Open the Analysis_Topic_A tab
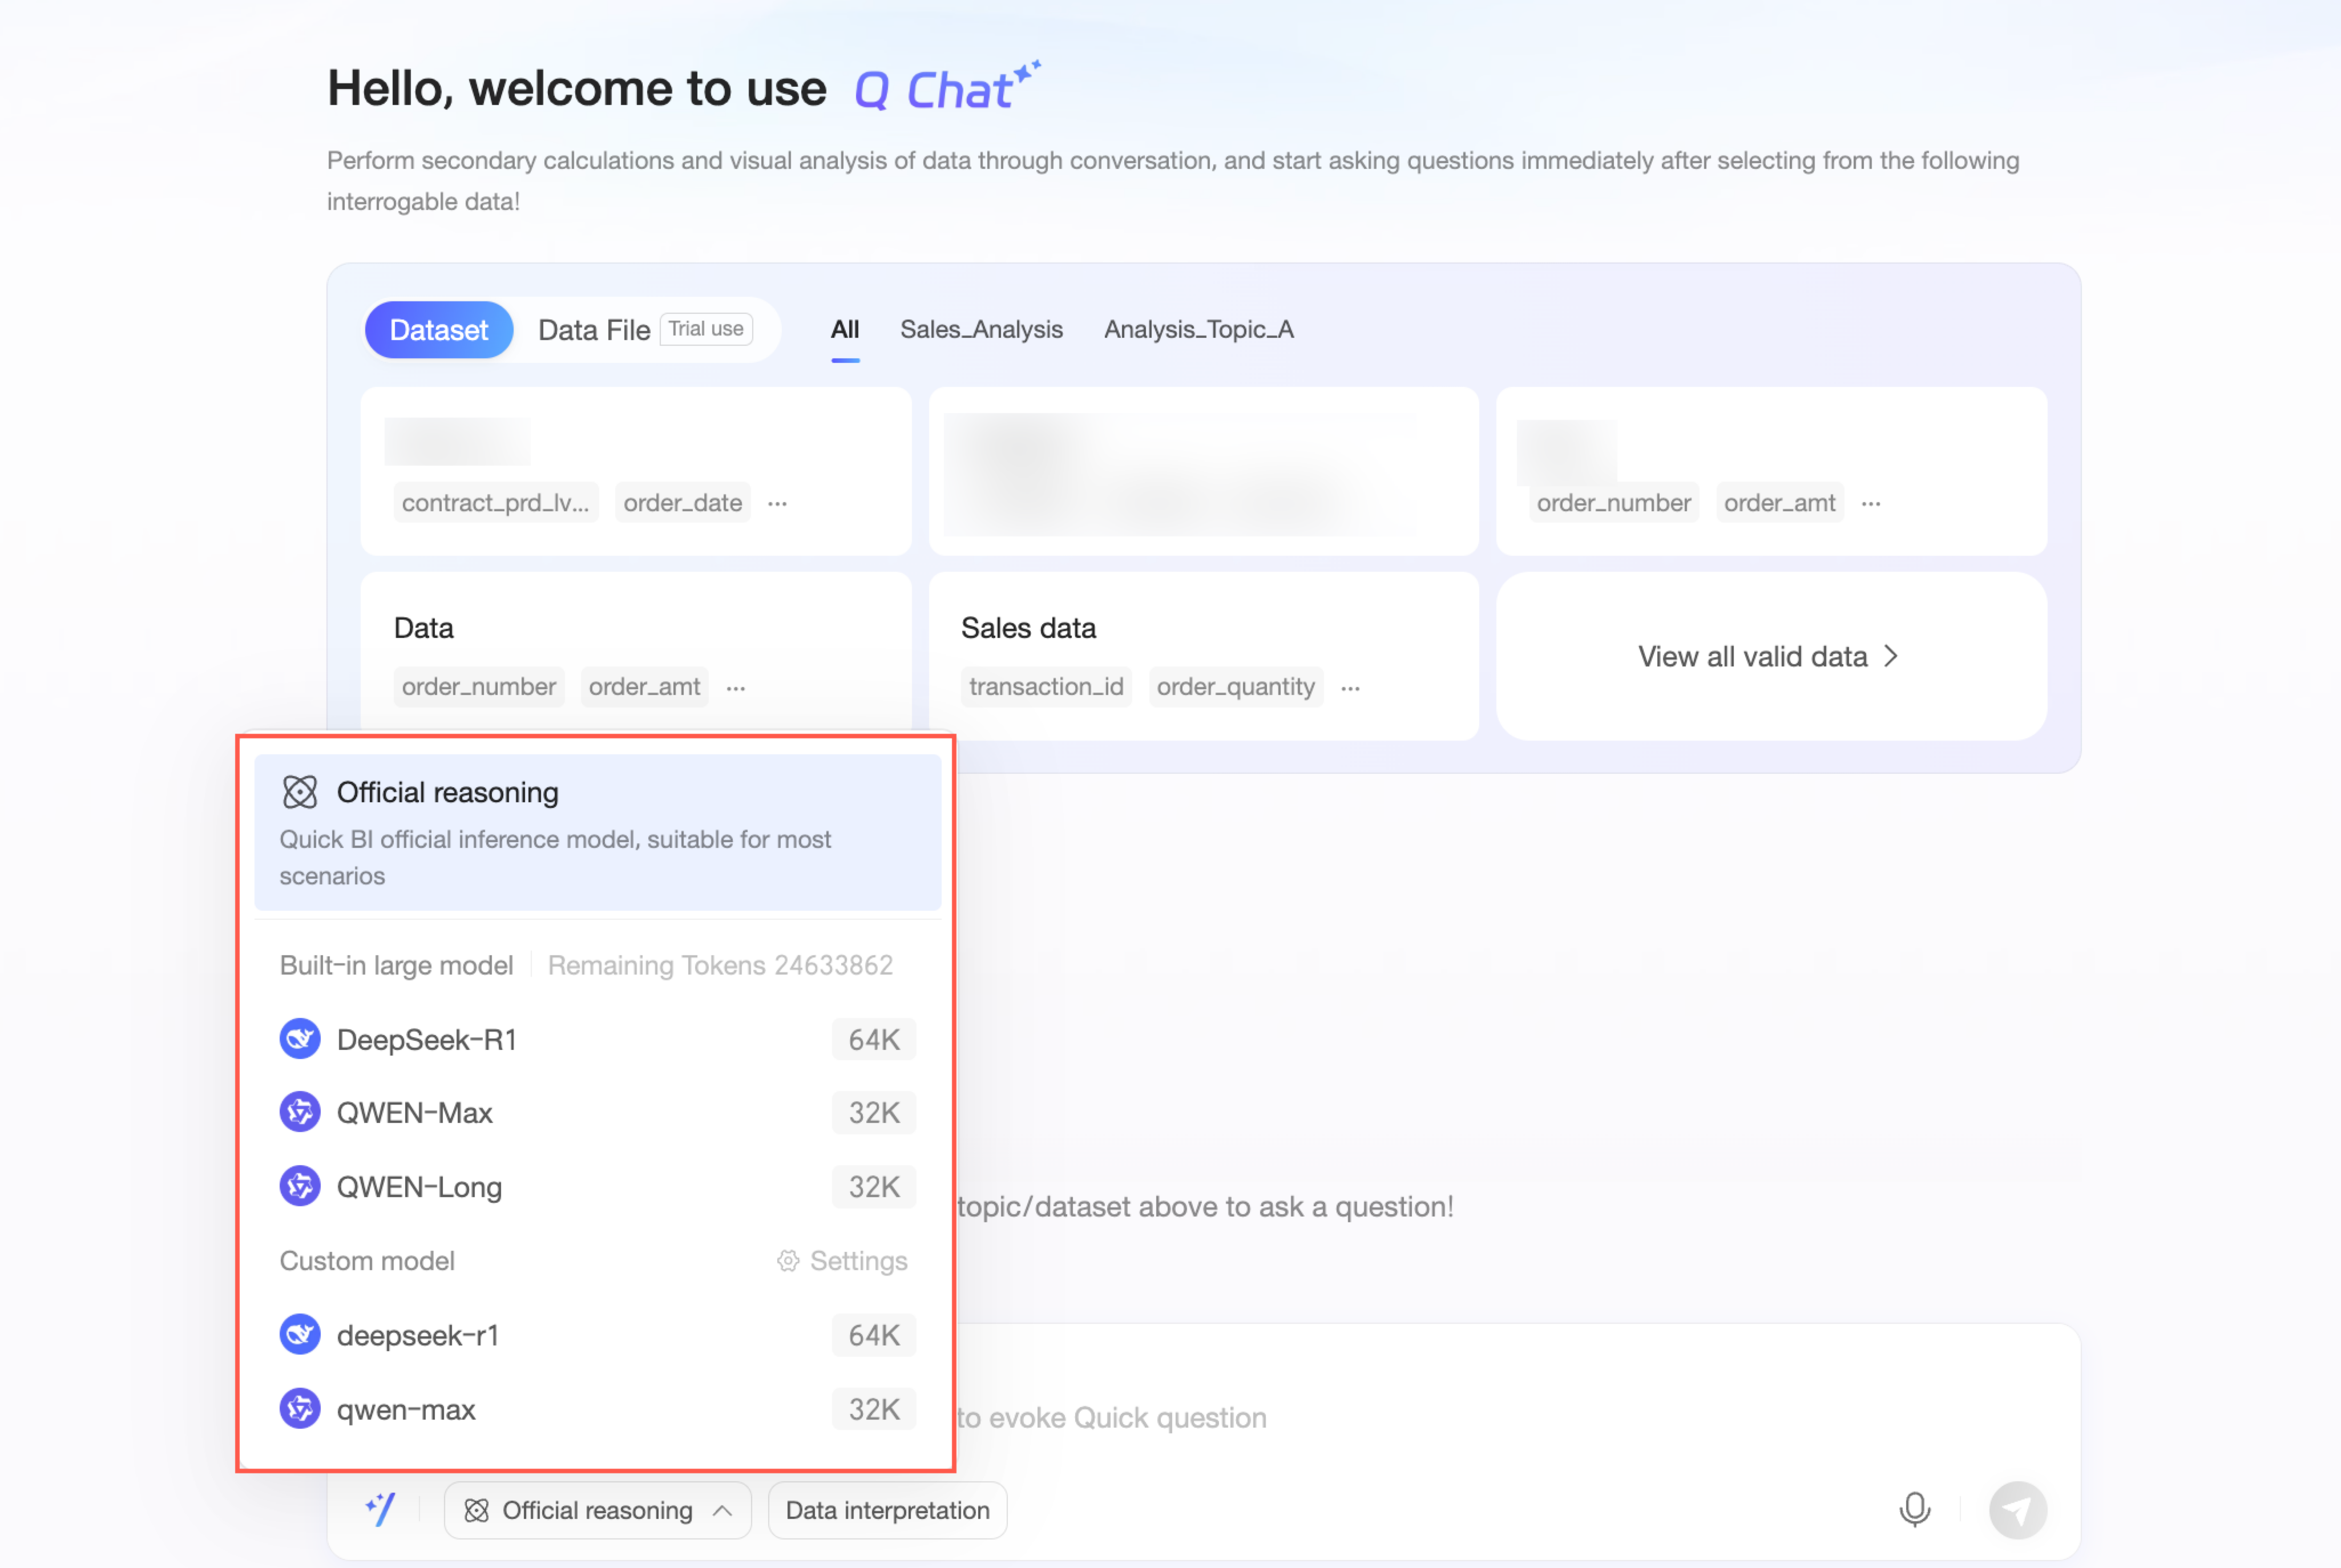 [1198, 330]
